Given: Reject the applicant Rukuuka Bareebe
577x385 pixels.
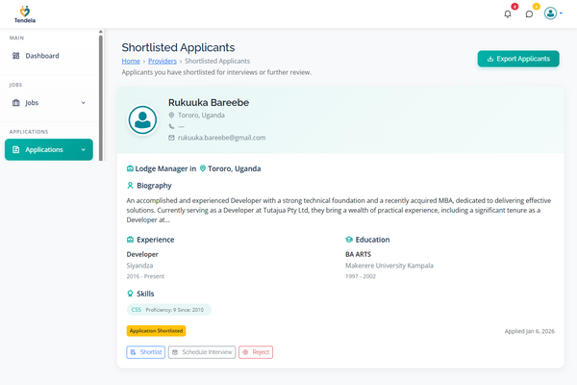Looking at the screenshot, I should click(x=256, y=352).
